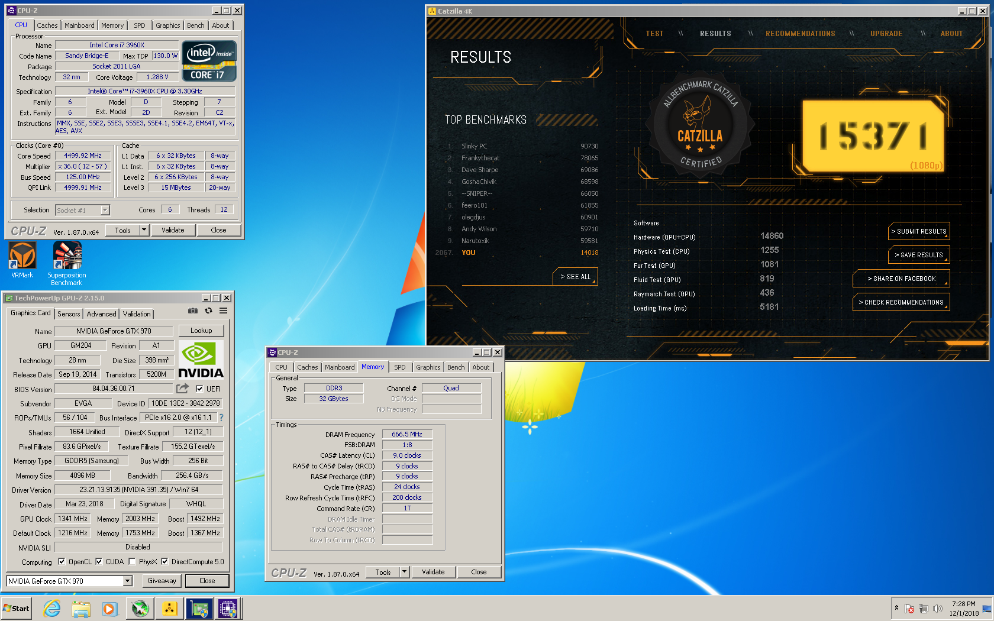This screenshot has width=994, height=621.
Task: Click SAVE RESULTS in Catzilla
Action: pos(919,255)
